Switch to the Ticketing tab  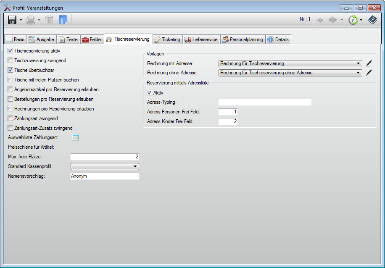[167, 39]
